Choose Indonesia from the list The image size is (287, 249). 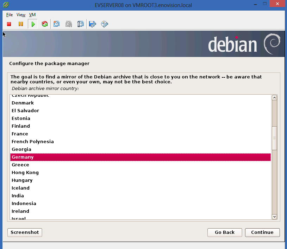141,204
